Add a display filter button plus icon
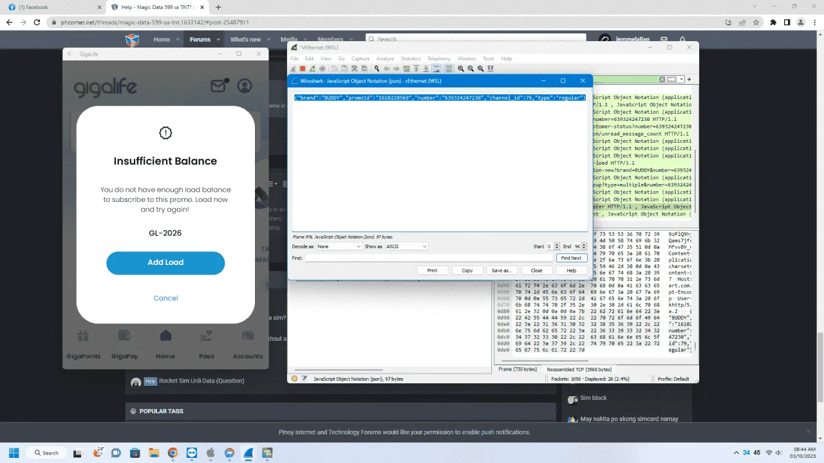This screenshot has width=824, height=463. coord(689,79)
